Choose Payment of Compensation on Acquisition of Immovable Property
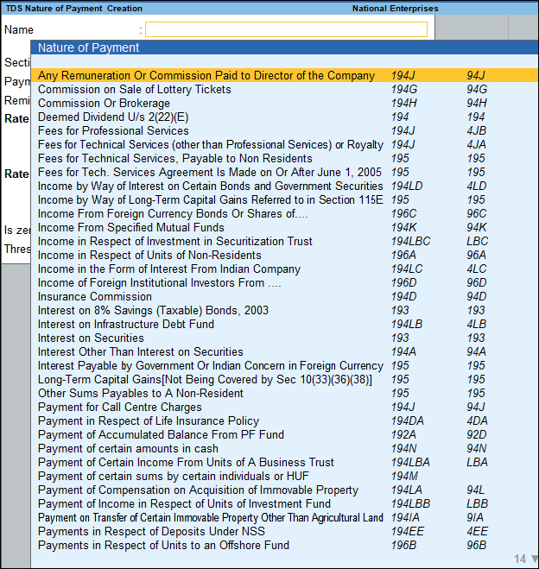 [284, 490]
